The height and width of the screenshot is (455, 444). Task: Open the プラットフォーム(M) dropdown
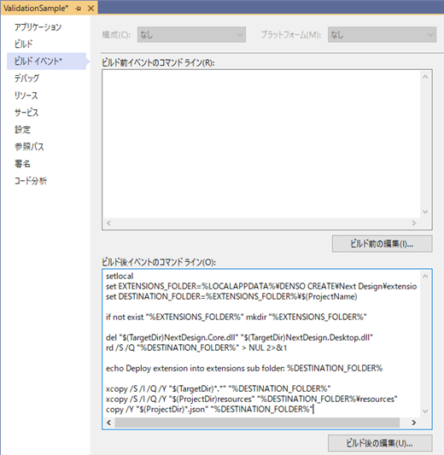(x=382, y=35)
